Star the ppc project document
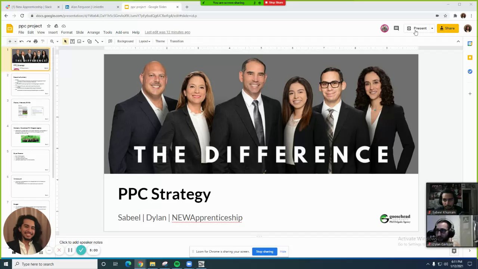This screenshot has width=478, height=269. pyautogui.click(x=49, y=26)
